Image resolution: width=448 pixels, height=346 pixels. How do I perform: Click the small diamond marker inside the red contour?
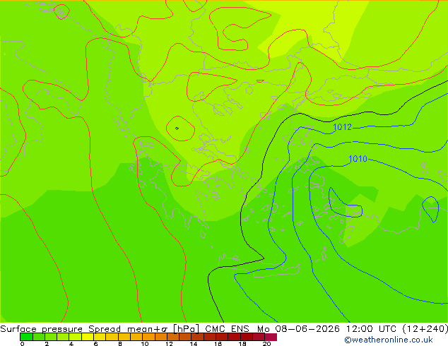pos(177,129)
